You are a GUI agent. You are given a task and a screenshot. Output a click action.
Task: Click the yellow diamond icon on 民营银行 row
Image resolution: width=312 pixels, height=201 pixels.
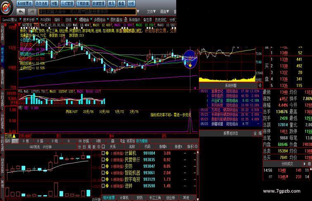click(107, 160)
